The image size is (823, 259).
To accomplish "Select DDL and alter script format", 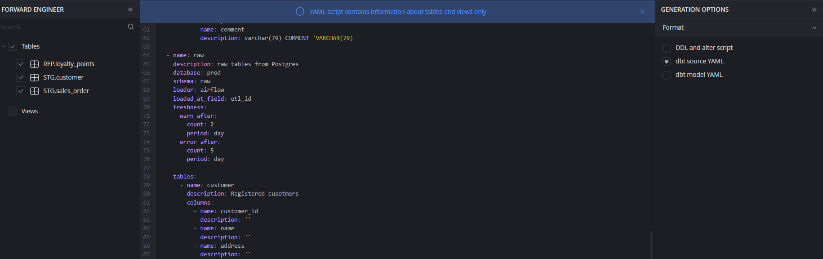I will (x=666, y=48).
